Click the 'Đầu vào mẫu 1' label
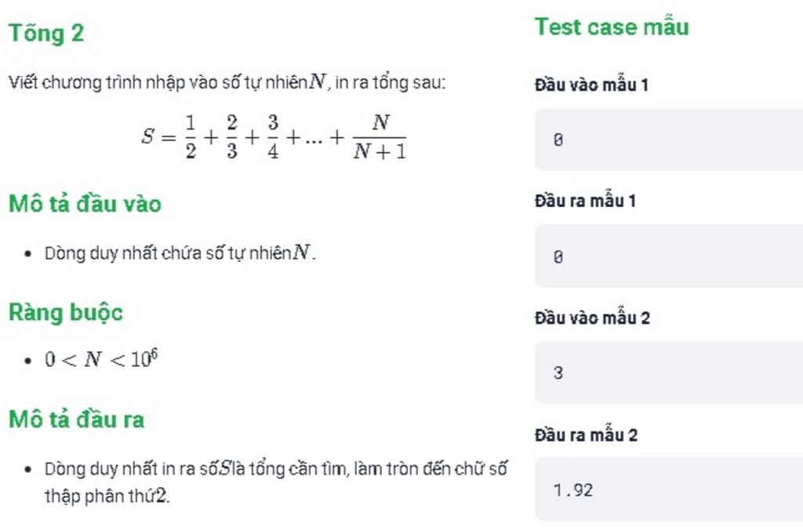This screenshot has height=531, width=803. pyautogui.click(x=591, y=85)
